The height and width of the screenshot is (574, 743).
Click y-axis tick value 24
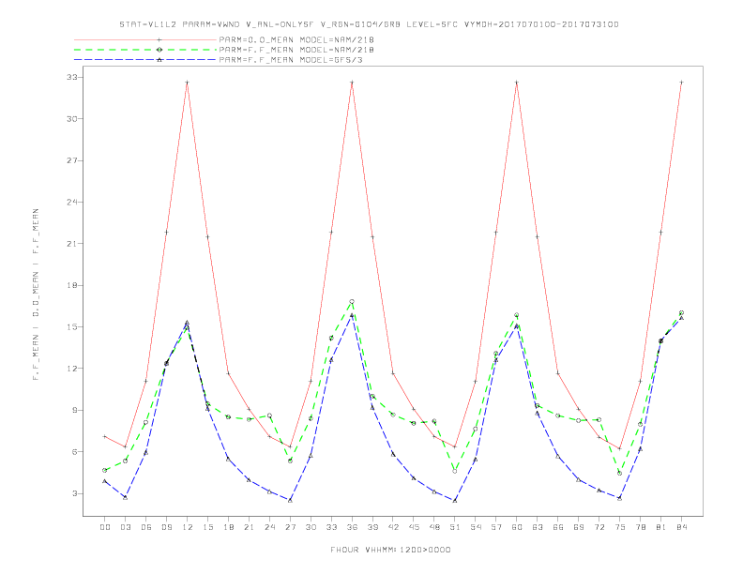(71, 203)
